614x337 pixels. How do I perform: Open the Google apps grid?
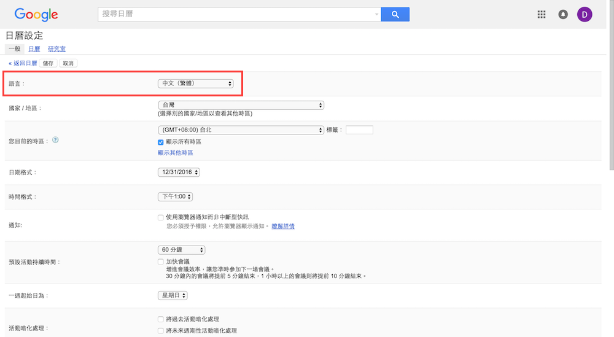pos(542,15)
